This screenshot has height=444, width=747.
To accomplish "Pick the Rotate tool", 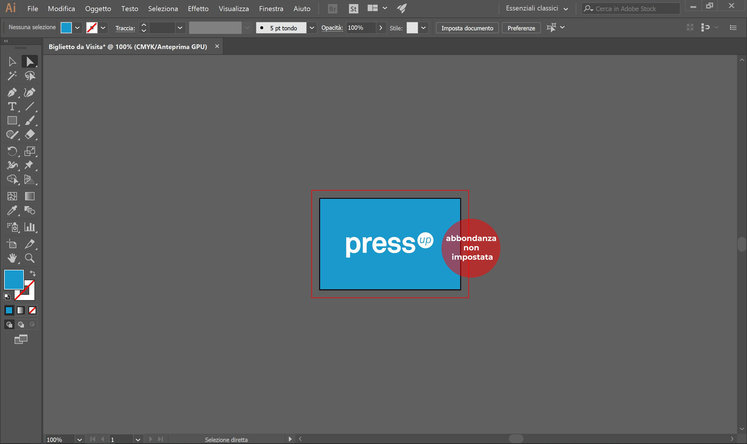I will [x=12, y=151].
